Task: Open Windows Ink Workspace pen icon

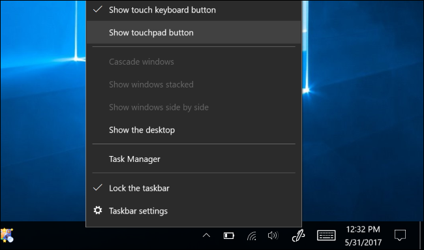Action: point(298,236)
